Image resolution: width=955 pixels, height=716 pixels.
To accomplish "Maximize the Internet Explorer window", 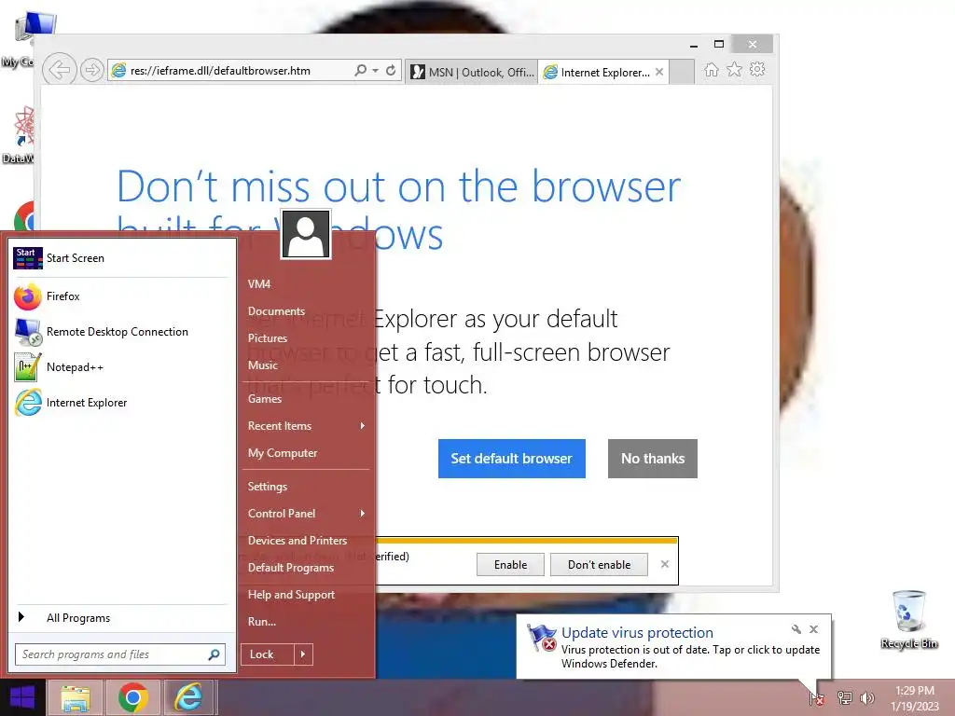I will click(x=719, y=45).
